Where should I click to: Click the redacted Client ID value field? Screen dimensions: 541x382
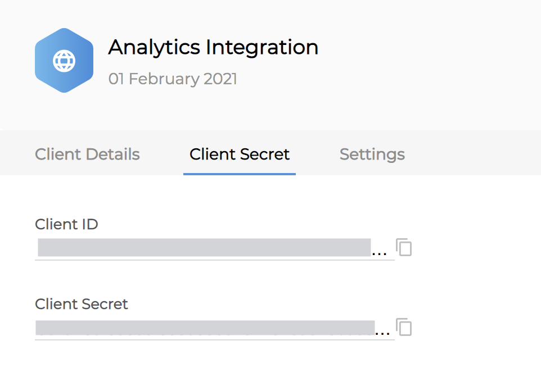pyautogui.click(x=204, y=247)
